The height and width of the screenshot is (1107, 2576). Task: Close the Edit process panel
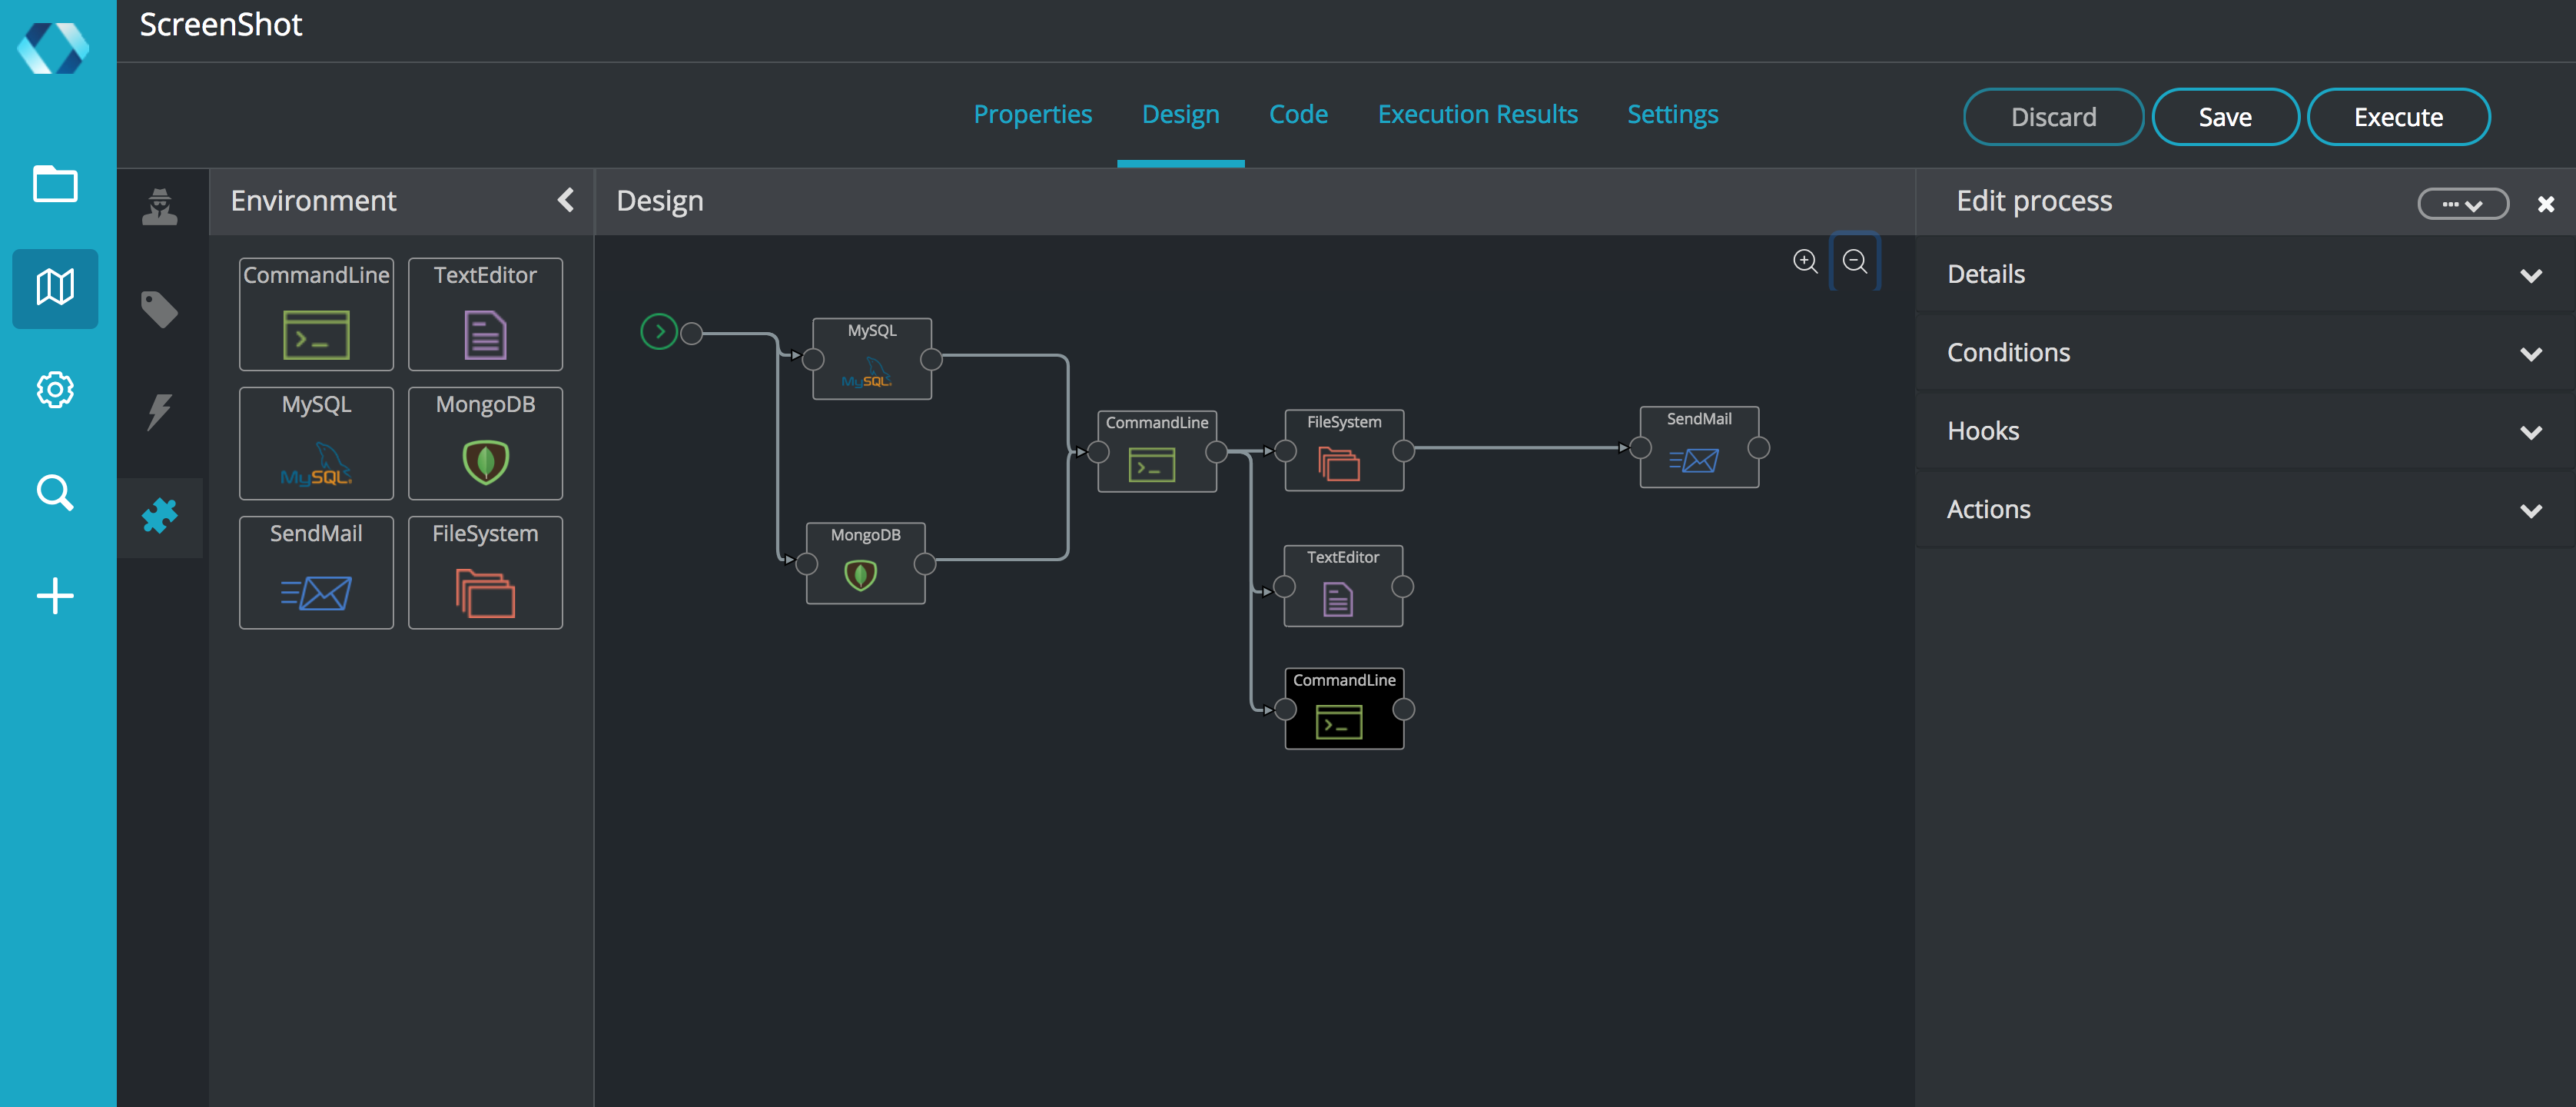coord(2546,204)
